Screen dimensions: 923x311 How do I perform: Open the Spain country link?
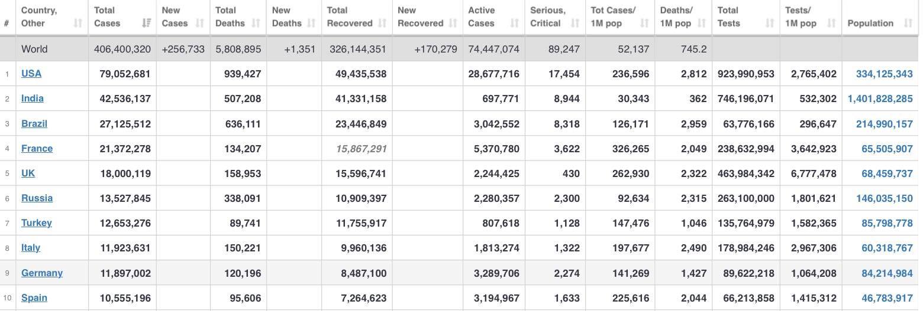(x=34, y=297)
